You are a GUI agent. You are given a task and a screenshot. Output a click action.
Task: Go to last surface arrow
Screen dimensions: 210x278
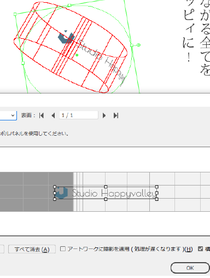click(116, 115)
